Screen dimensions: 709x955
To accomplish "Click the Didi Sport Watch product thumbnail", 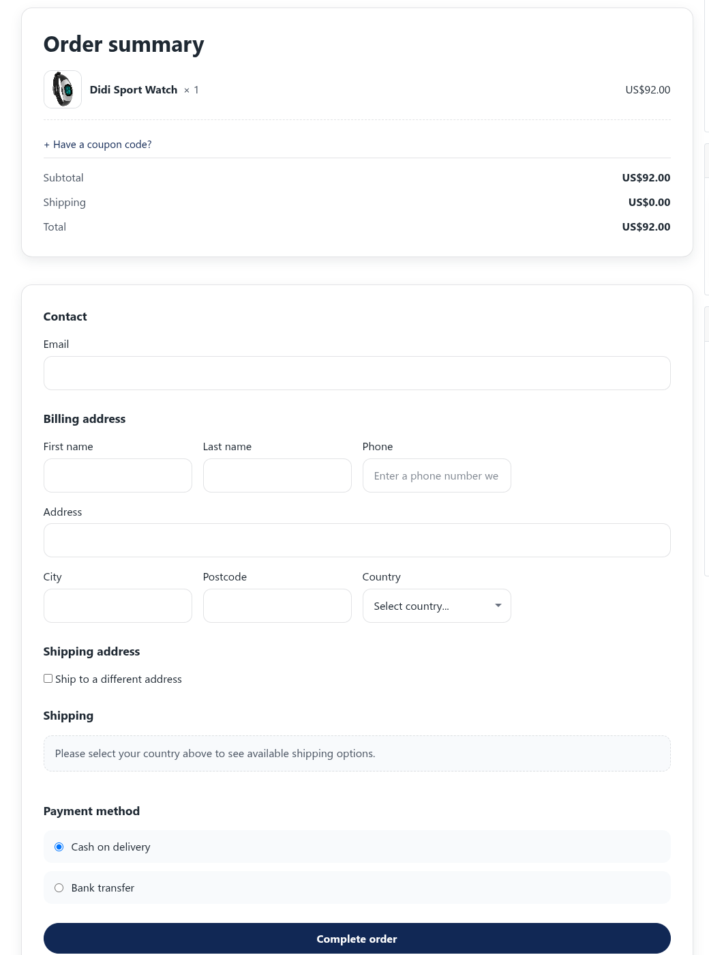I will tap(63, 89).
